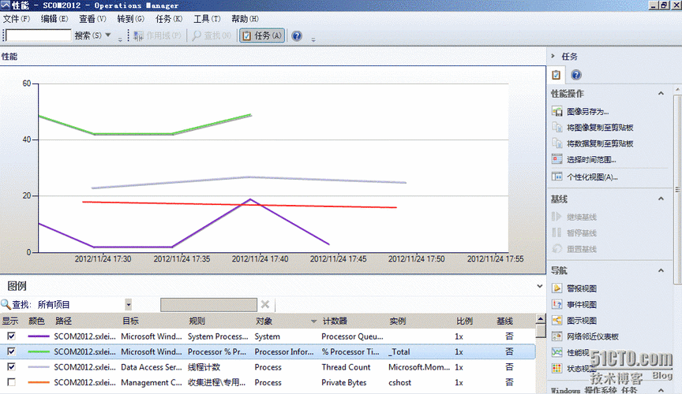
Task: Click the object column sort arrow
Action: [313, 322]
